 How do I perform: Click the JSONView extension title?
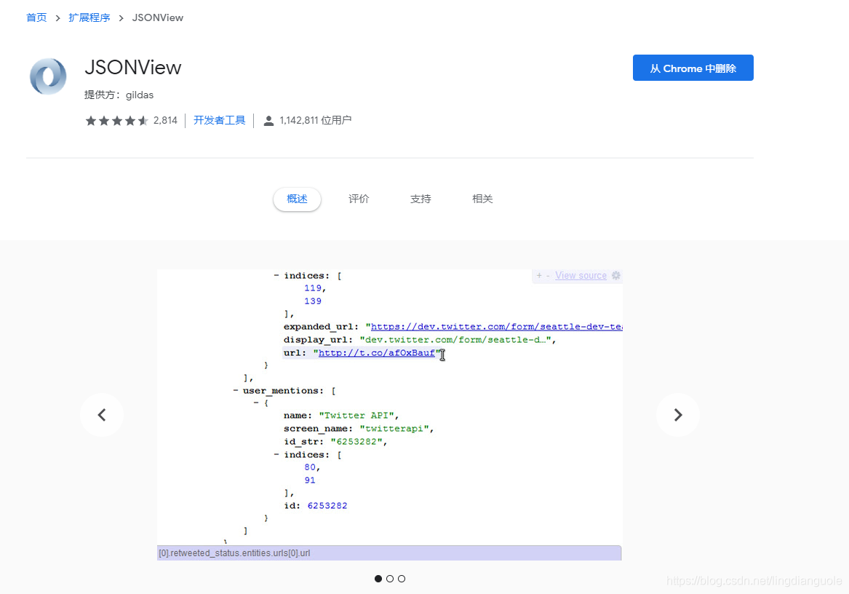(133, 68)
